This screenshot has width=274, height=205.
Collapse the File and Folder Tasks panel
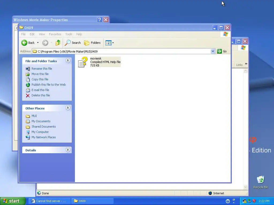click(68, 61)
